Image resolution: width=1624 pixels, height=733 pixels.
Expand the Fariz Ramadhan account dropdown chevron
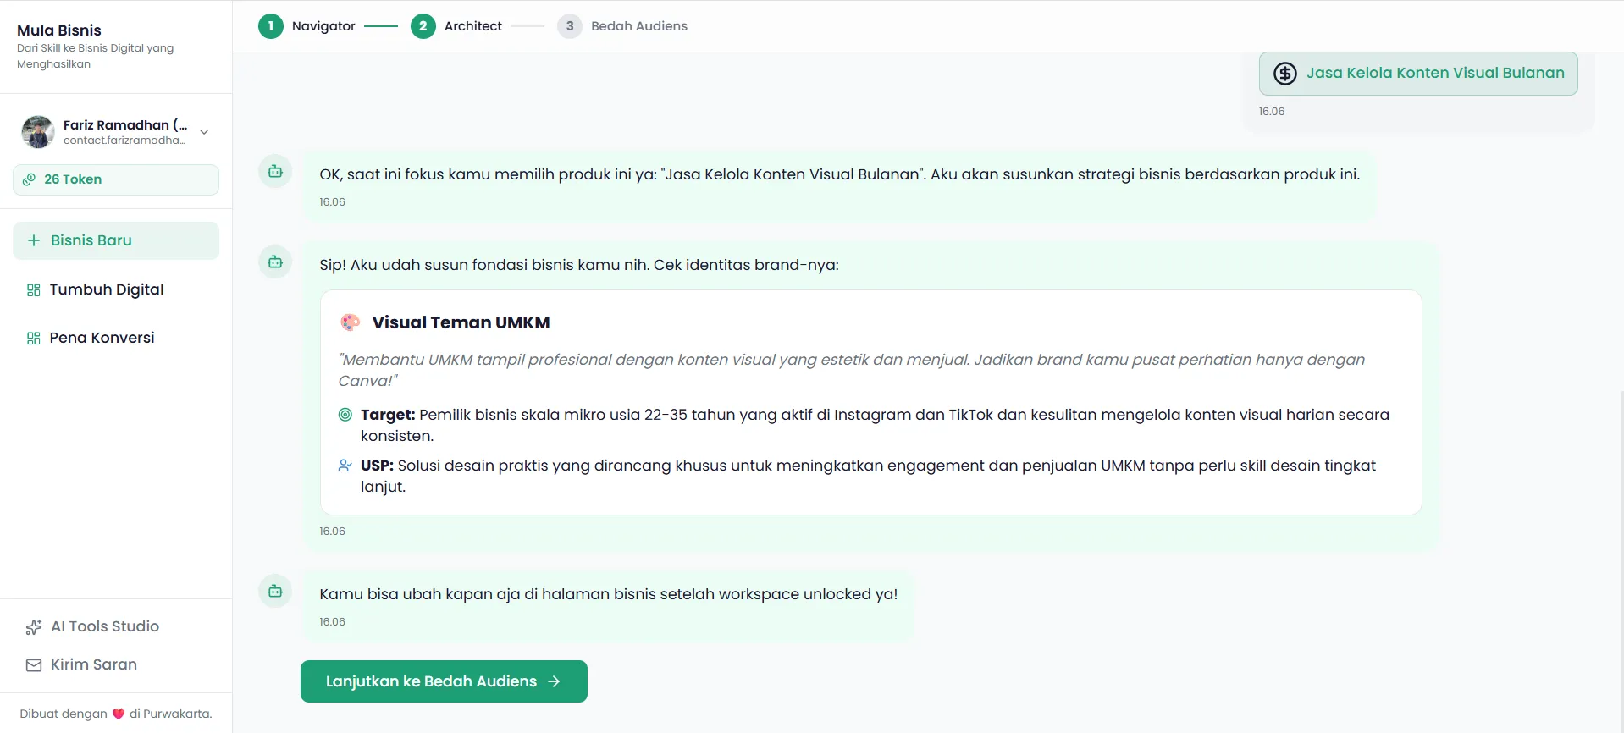tap(204, 132)
